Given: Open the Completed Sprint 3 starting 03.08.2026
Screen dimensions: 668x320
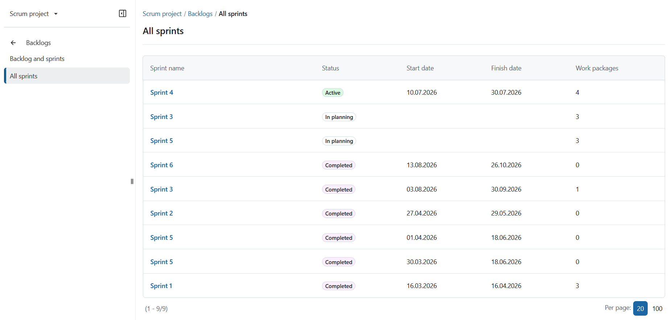Looking at the screenshot, I should (161, 189).
